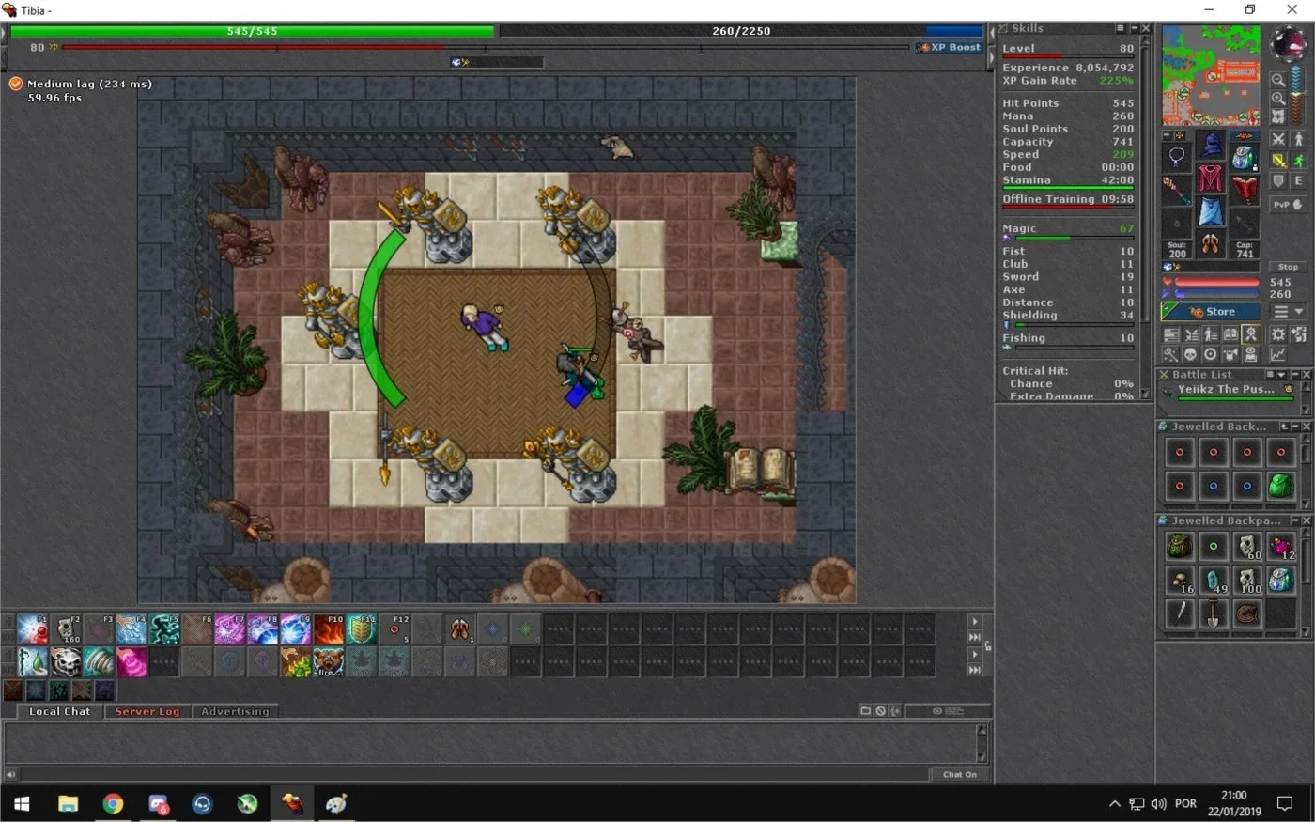Switch to the Server Log tab
Viewport: 1315px width, 822px height.
[147, 712]
